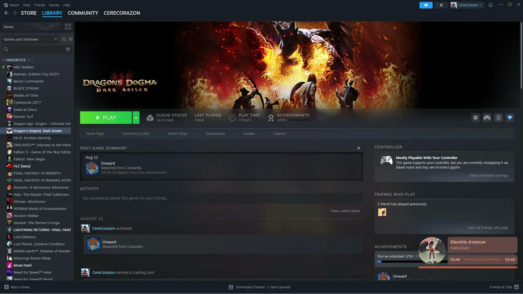Select ARC Raiders in the library list
Image resolution: width=523 pixels, height=294 pixels.
[24, 67]
